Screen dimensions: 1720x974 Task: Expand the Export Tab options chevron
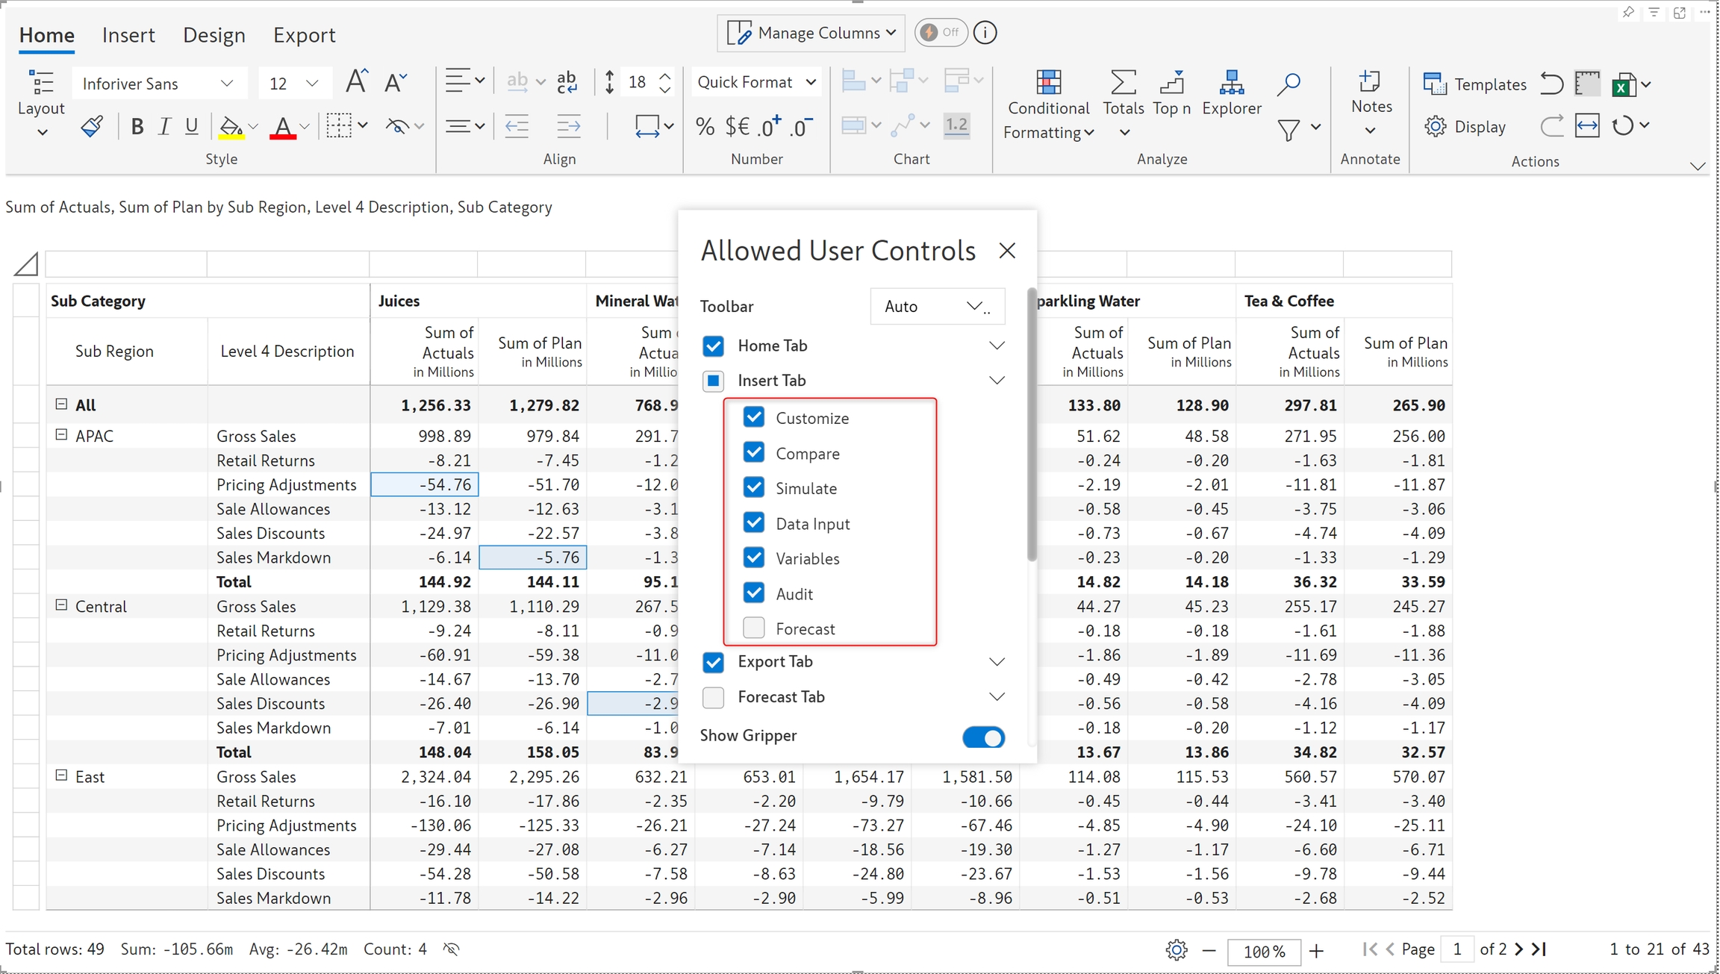997,662
